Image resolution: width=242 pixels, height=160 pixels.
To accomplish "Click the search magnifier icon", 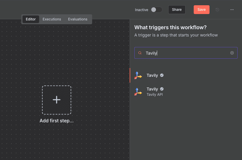I will click(x=140, y=53).
